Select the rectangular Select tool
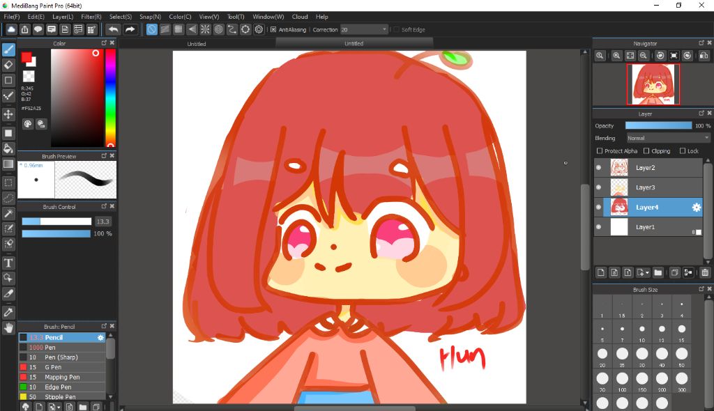Viewport: 714px width, 411px height. pyautogui.click(x=8, y=183)
